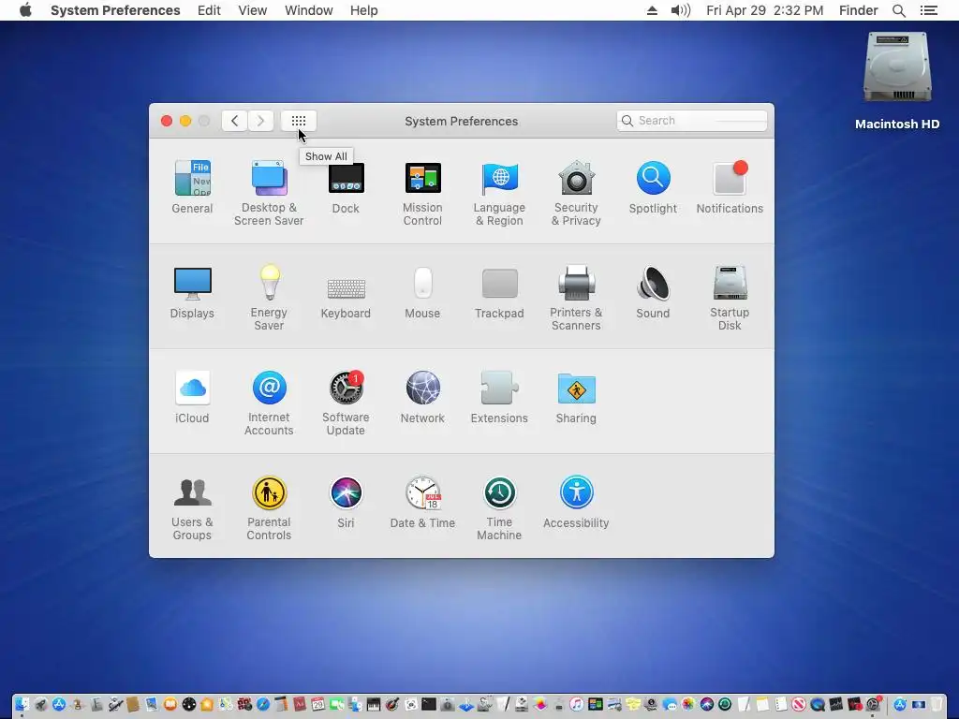Open Siri preferences
Screen dimensions: 959x719
[x=346, y=503]
